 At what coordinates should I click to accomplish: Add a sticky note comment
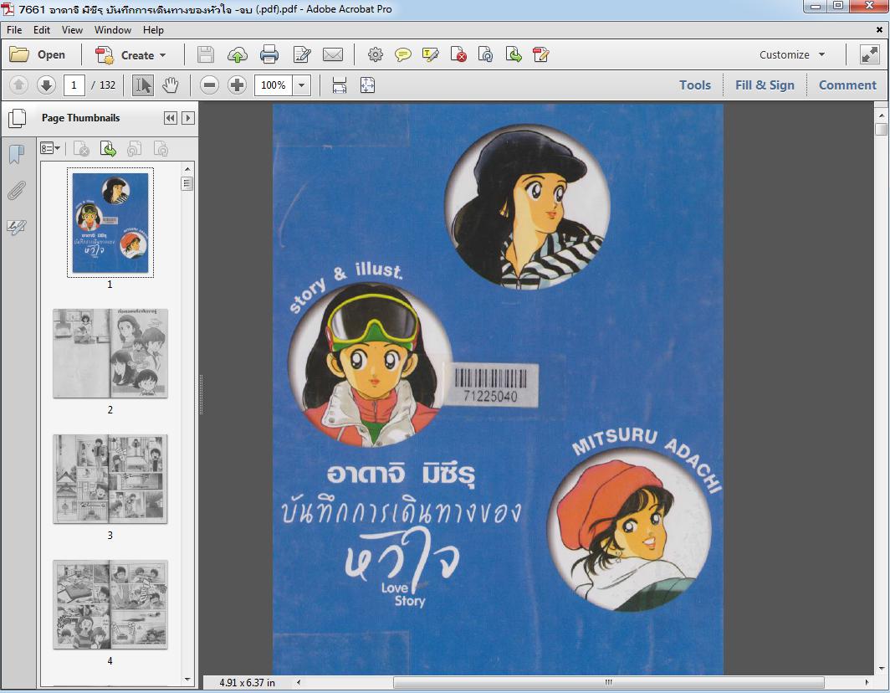pos(403,54)
